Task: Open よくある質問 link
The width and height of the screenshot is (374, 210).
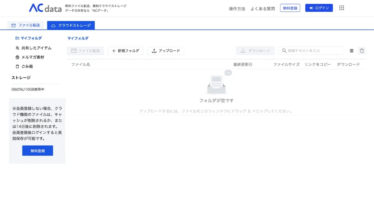Action: (x=263, y=9)
